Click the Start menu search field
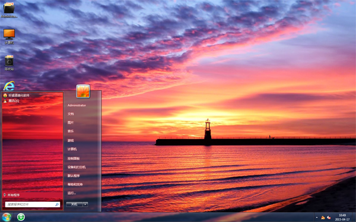The width and height of the screenshot is (356, 222). (33, 204)
